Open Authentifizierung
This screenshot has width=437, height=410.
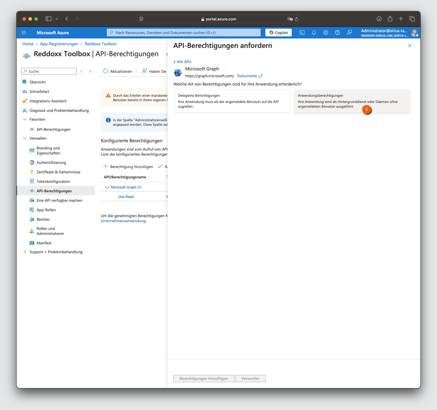(51, 162)
